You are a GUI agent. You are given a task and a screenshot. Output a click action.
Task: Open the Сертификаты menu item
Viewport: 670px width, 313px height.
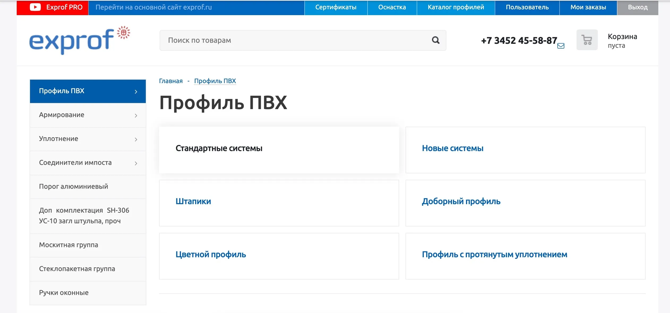coord(336,7)
